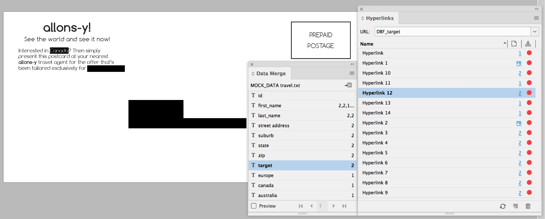
Task: Enable the Preview checkbox
Action: coord(254,206)
